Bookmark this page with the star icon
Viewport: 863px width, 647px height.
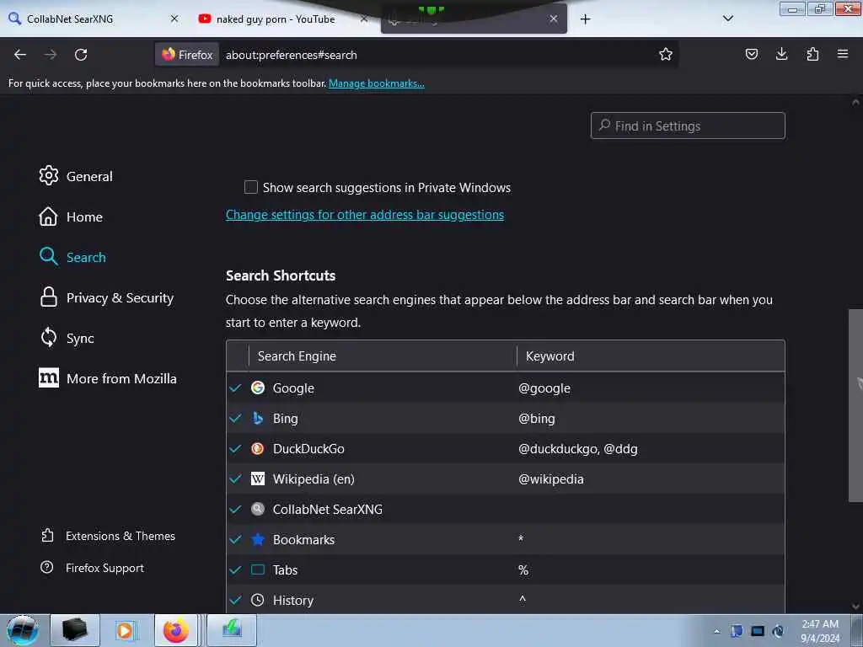pyautogui.click(x=666, y=55)
